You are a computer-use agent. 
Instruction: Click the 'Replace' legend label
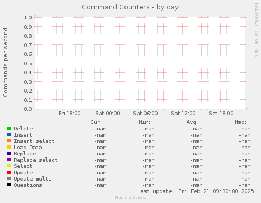coord(25,154)
